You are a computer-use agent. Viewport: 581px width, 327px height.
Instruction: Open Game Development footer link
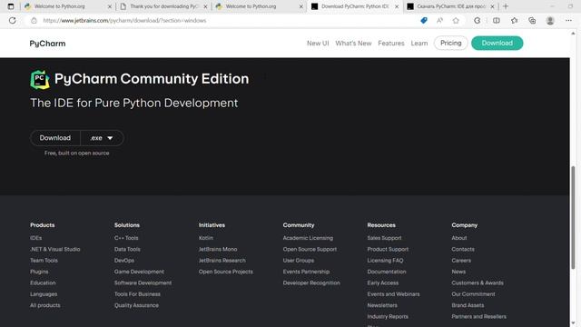(x=139, y=272)
